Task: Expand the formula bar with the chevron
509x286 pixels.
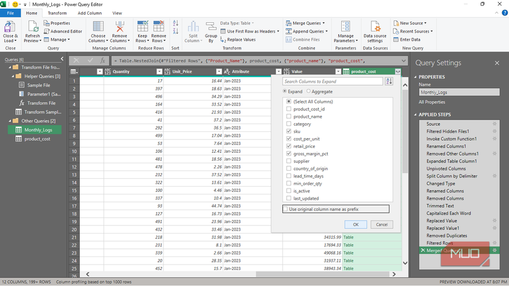Action: 403,60
